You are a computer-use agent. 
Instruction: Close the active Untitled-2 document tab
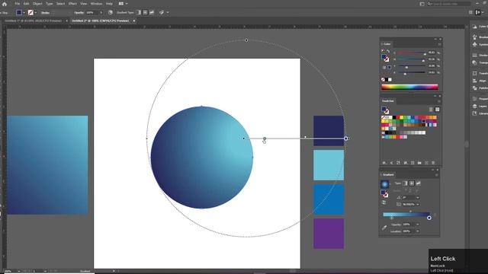pyautogui.click(x=134, y=21)
